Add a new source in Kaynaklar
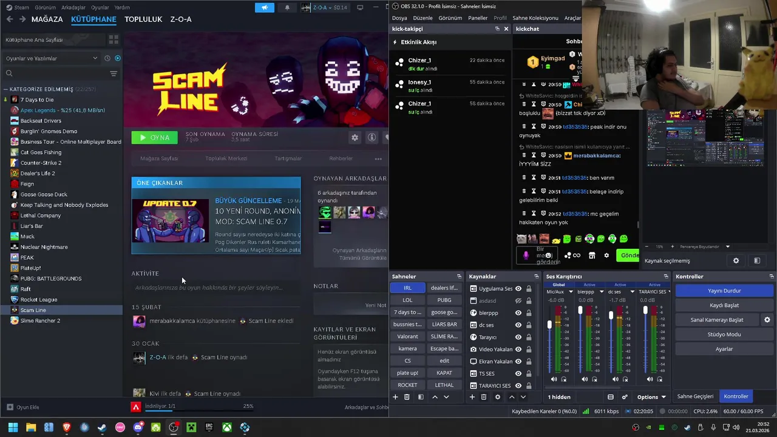This screenshot has height=437, width=777. pyautogui.click(x=472, y=397)
